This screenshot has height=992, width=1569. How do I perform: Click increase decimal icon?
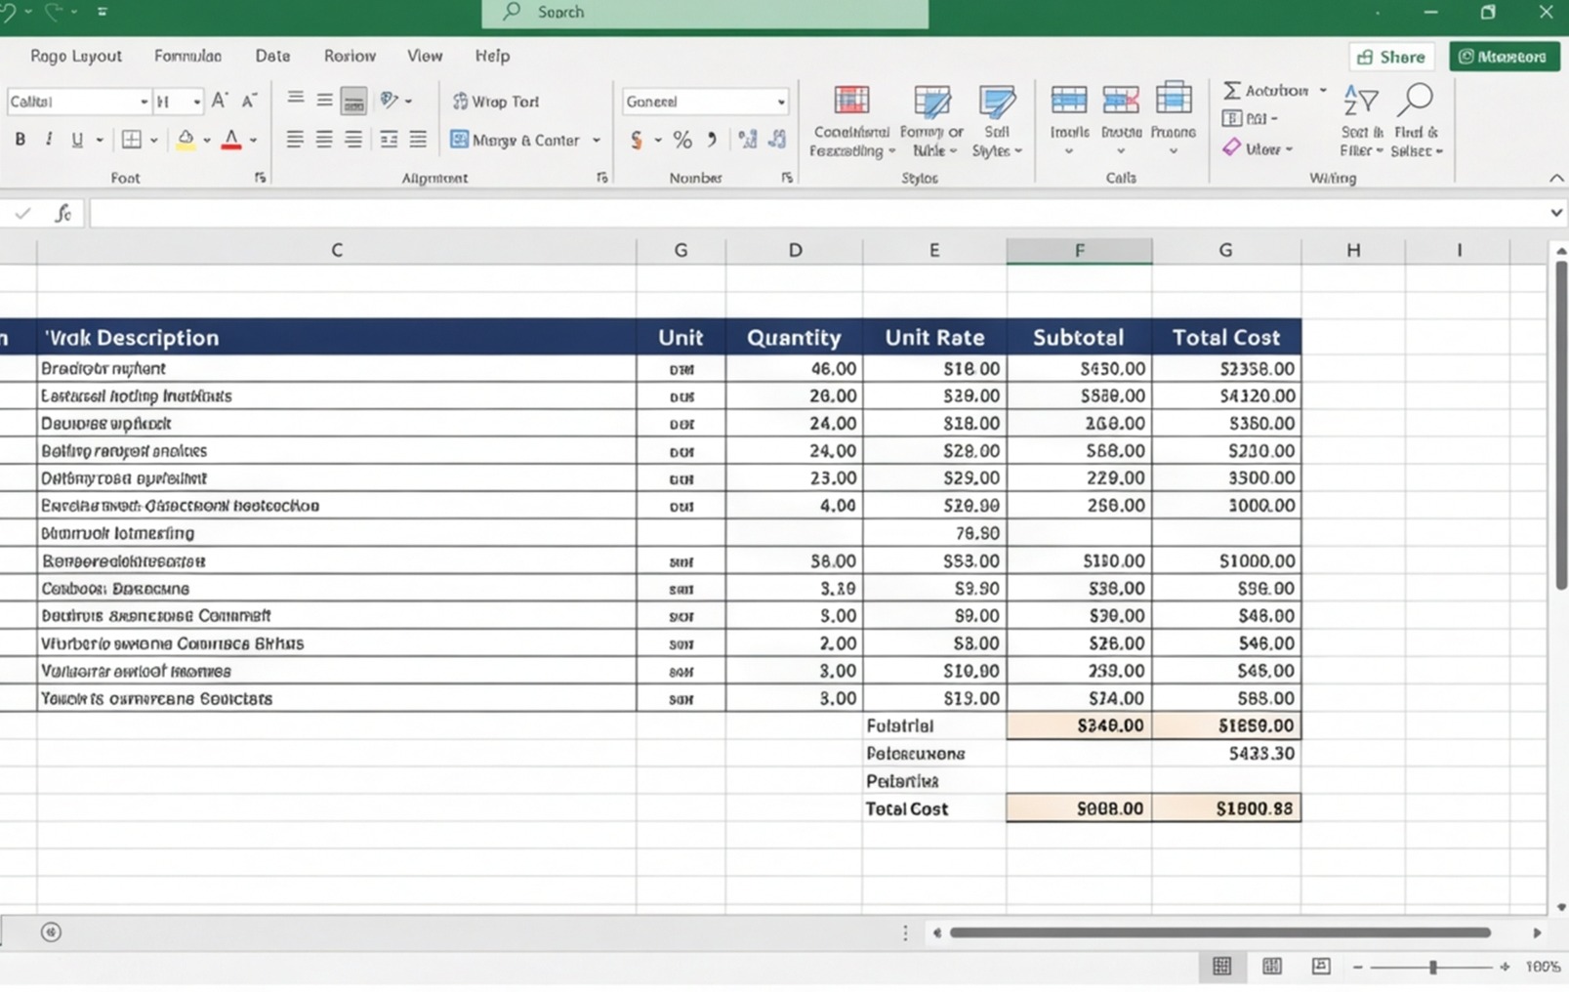(x=748, y=140)
